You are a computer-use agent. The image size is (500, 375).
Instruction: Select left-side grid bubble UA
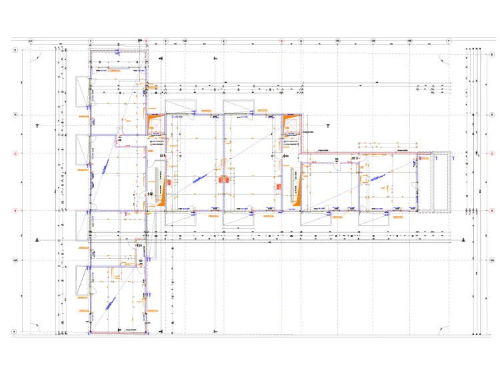coord(15,260)
